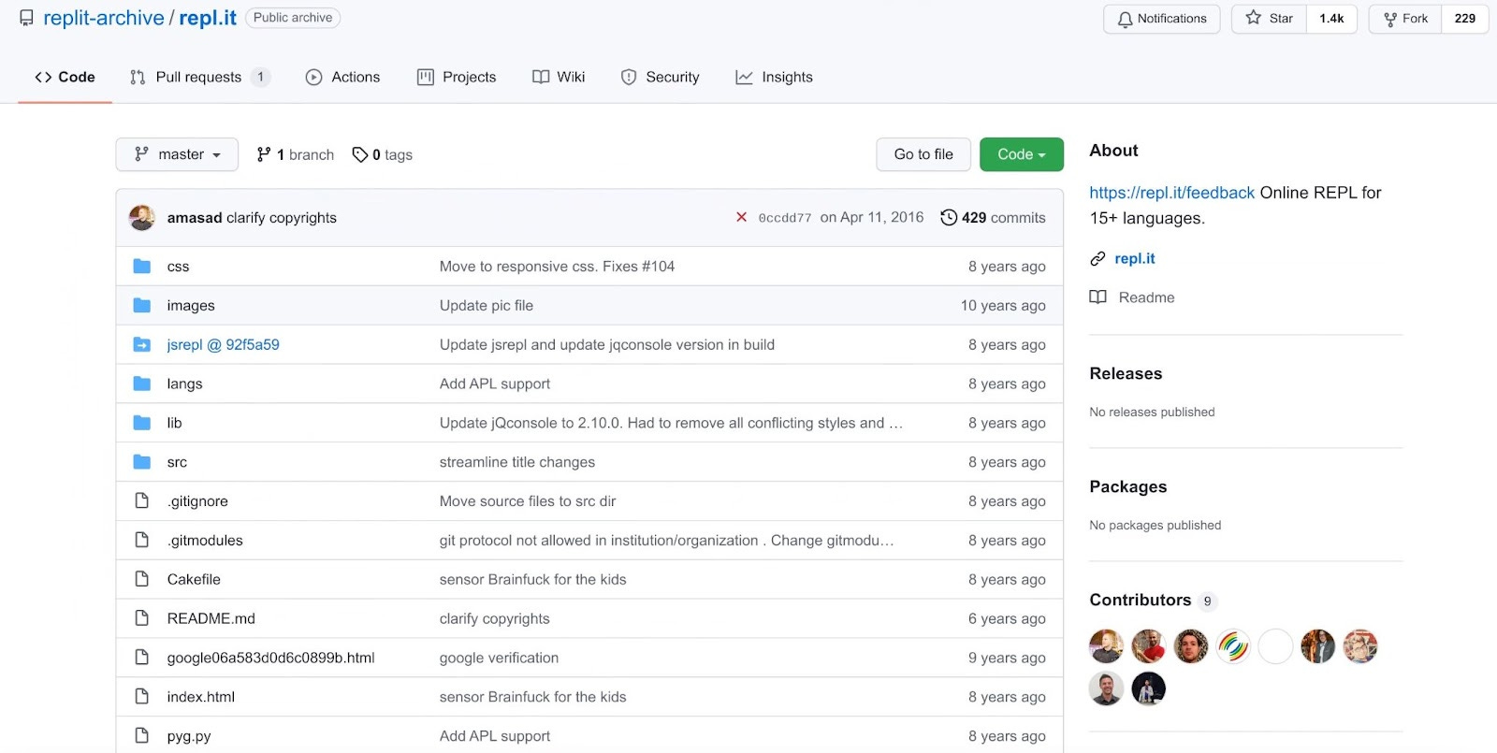Click the fork icon
This screenshot has width=1497, height=753.
[1390, 19]
